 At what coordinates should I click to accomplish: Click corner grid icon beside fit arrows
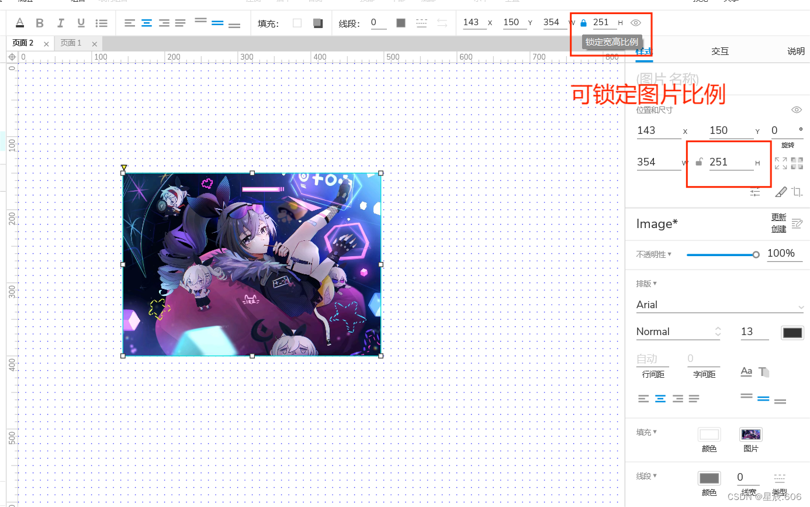[797, 163]
